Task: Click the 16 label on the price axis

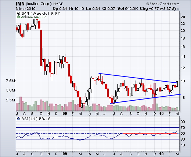Action: 183,46
